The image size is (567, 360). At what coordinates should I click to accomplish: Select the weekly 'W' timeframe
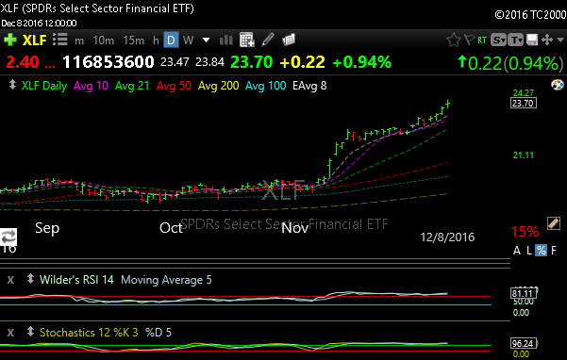pos(188,41)
